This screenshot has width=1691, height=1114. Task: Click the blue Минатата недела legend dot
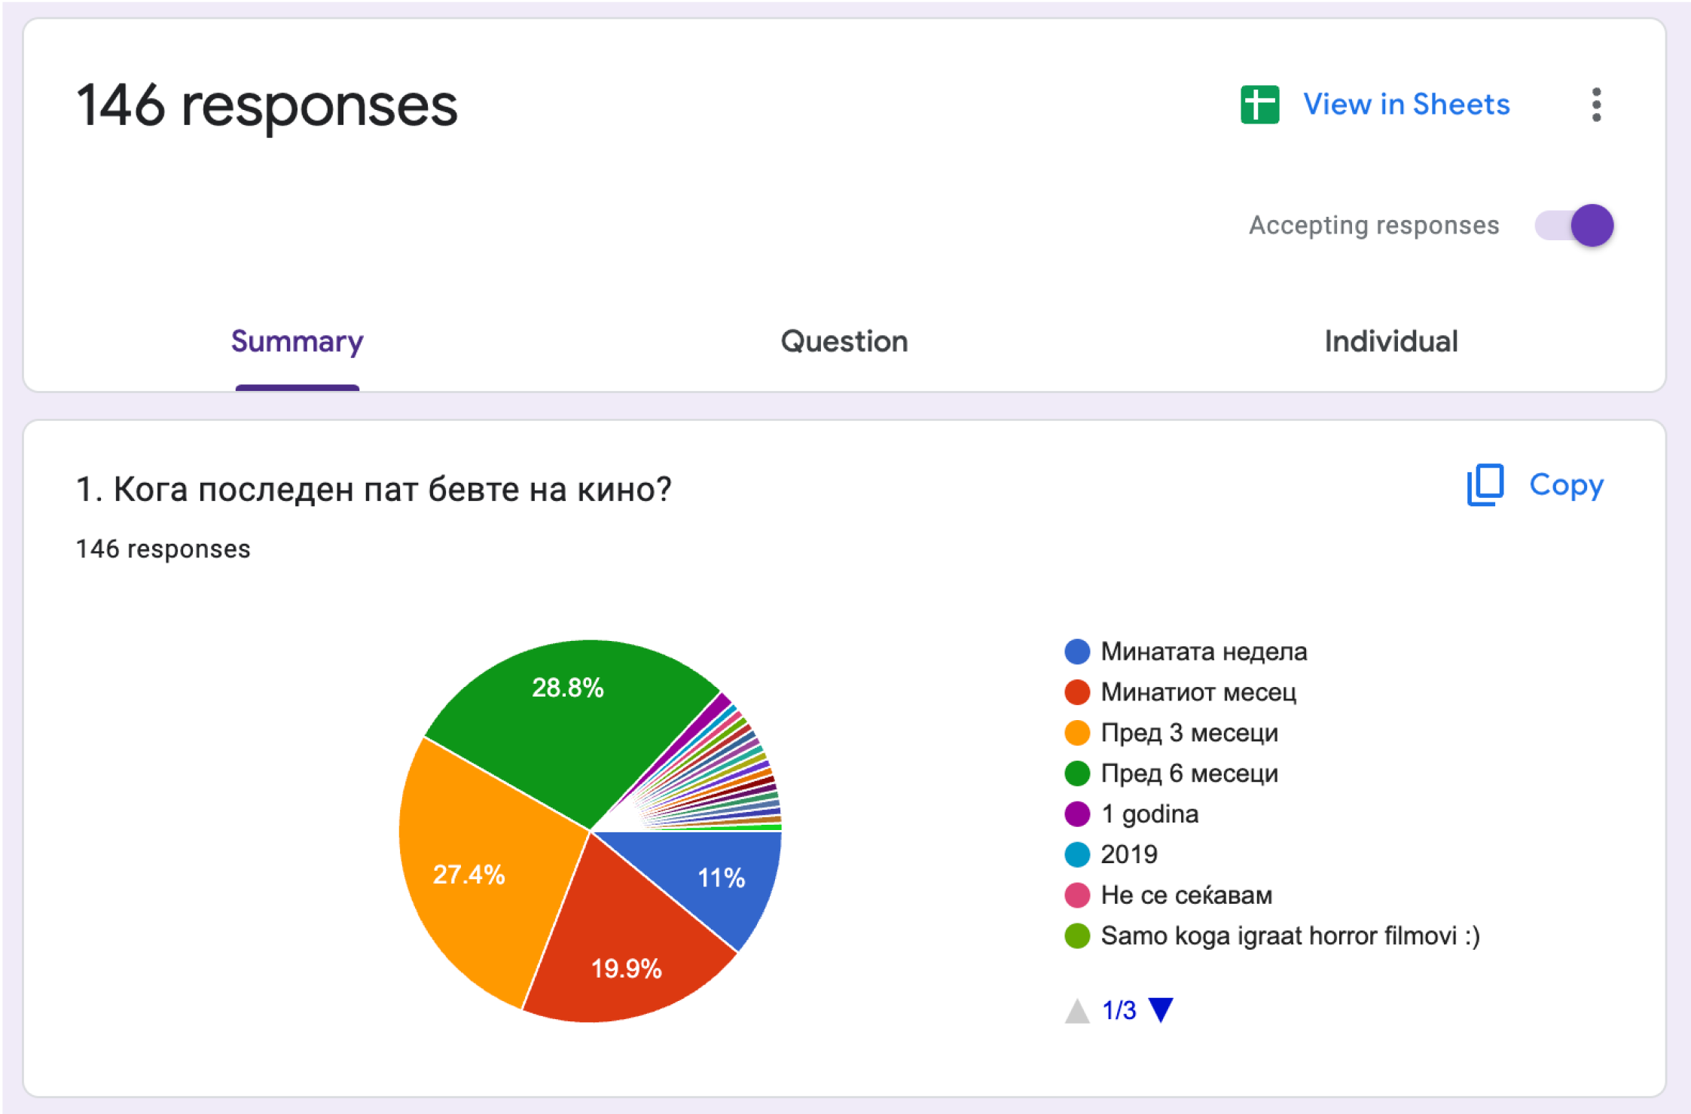click(x=1077, y=652)
